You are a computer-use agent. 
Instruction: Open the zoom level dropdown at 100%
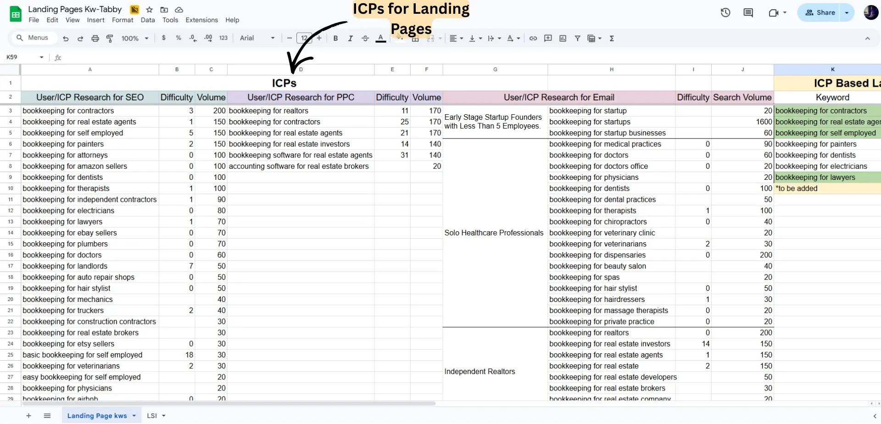(x=134, y=38)
